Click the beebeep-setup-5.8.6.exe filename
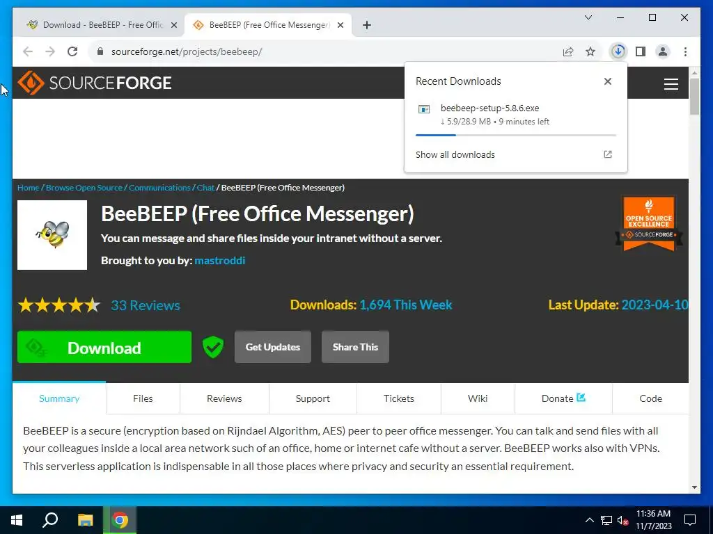The width and height of the screenshot is (713, 534). click(x=489, y=108)
